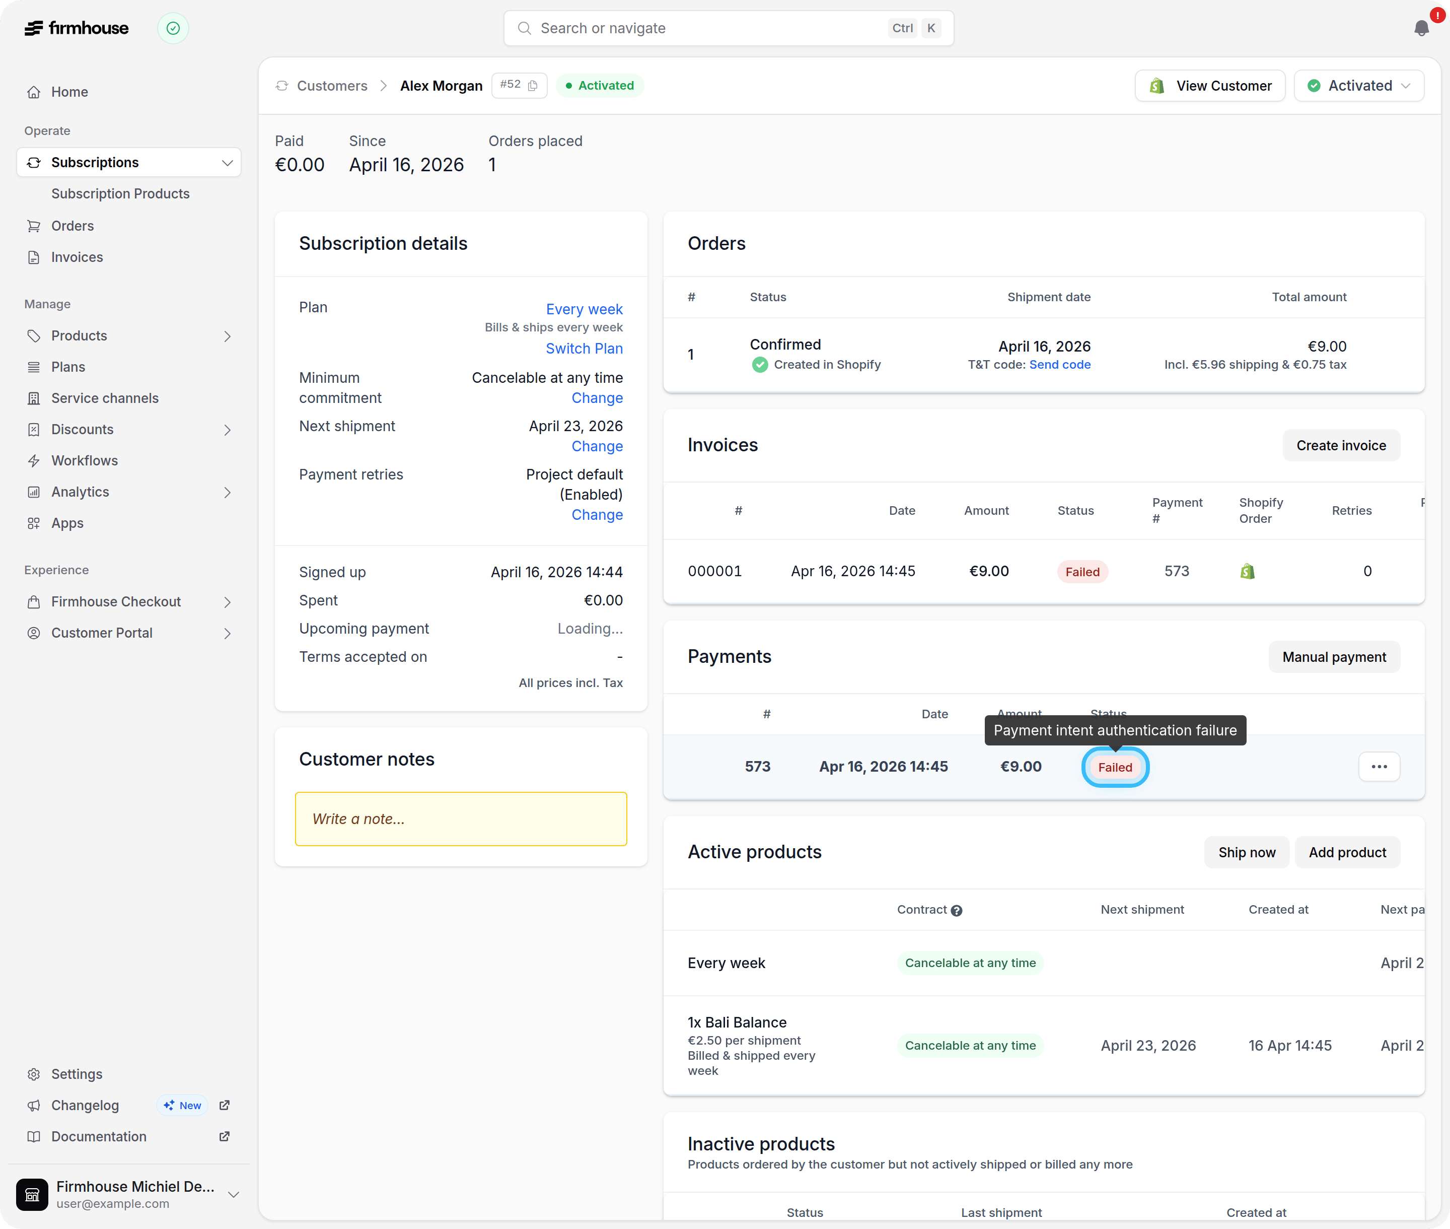Navigate to Plans page
The height and width of the screenshot is (1229, 1450).
[68, 367]
